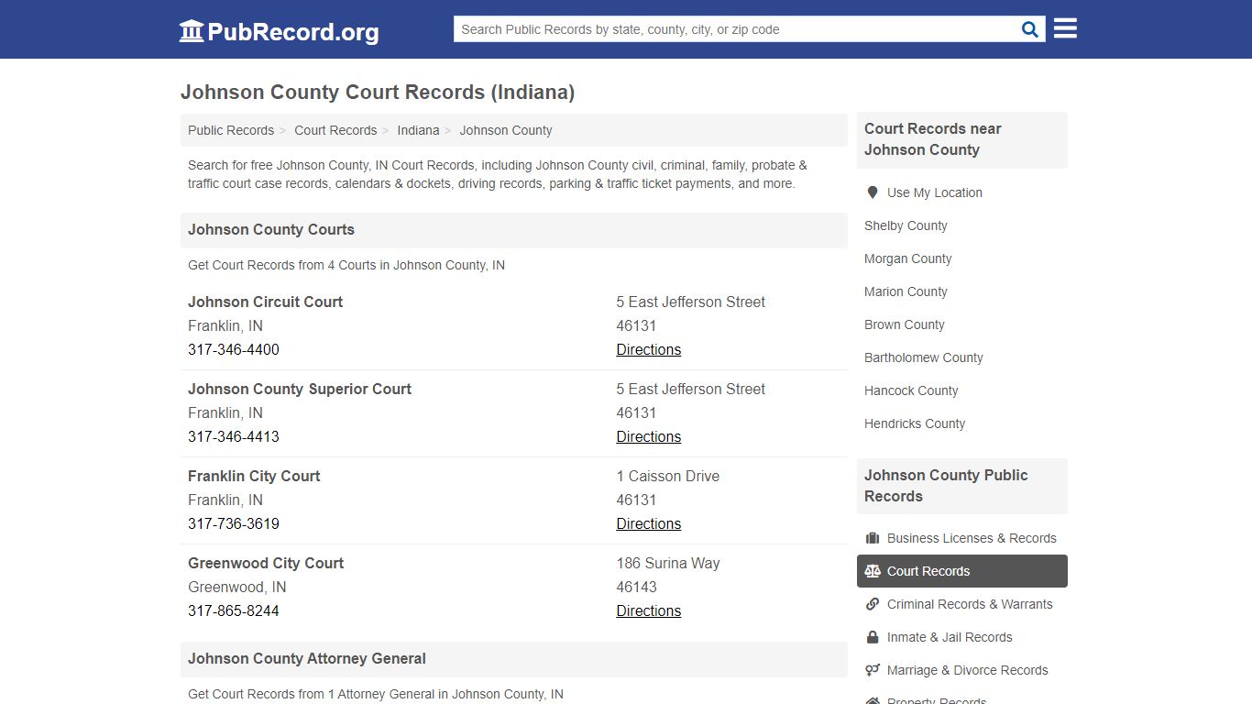The image size is (1252, 704).
Task: Click Court Records near Johnson County heading
Action: pyautogui.click(x=933, y=139)
